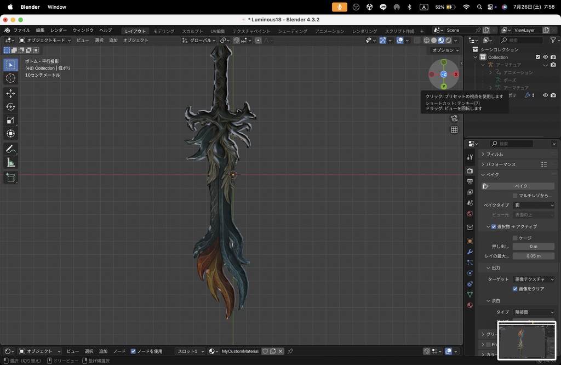Open the ベイクタイプ dropdown
Viewport: 561px width, 365px height.
tap(534, 205)
